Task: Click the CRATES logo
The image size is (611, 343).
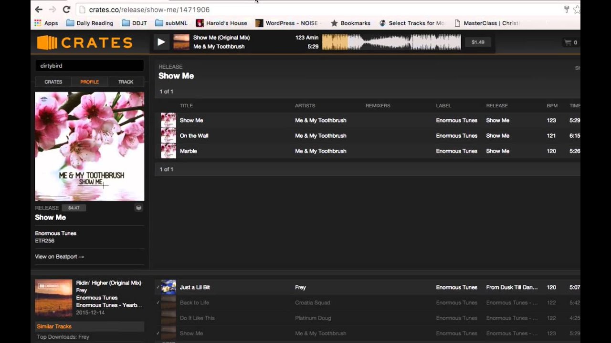Action: point(85,42)
